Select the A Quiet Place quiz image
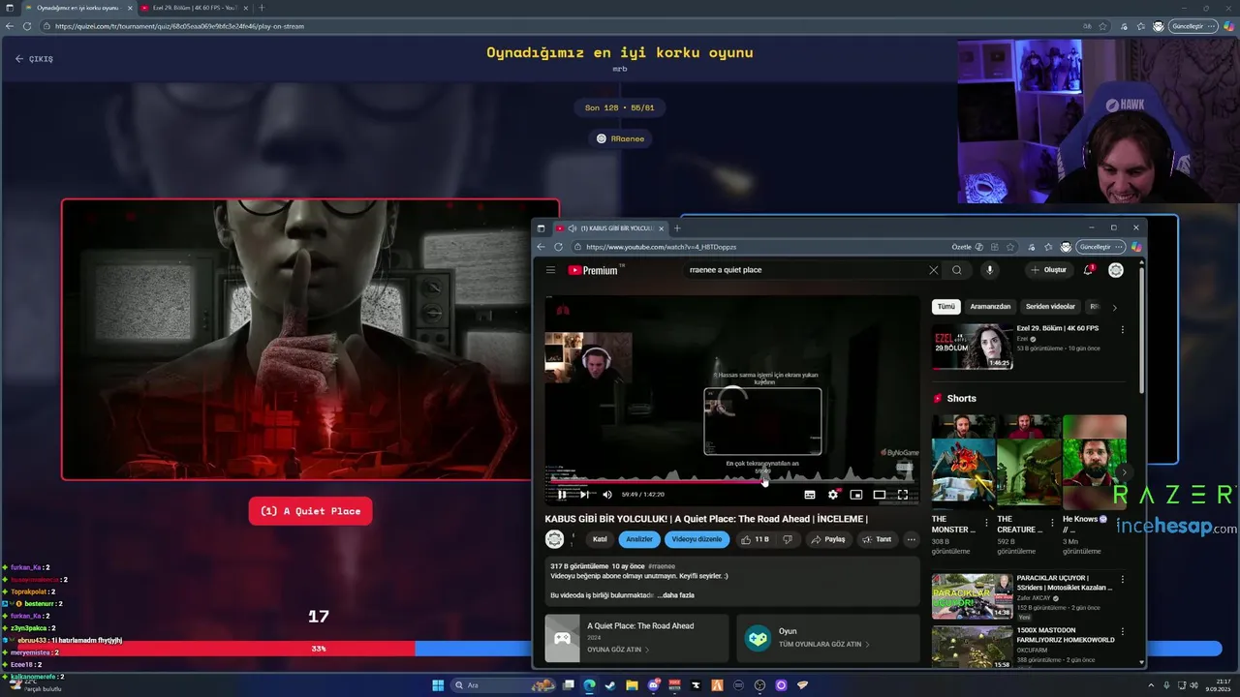Viewport: 1240px width, 697px height. click(x=310, y=340)
